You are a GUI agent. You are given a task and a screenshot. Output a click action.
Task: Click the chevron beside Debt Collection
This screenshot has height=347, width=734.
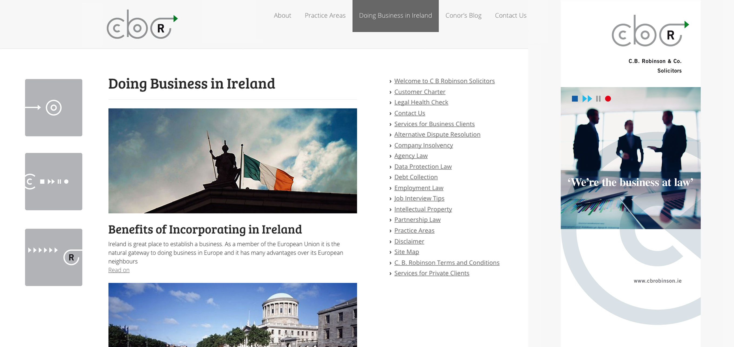[x=390, y=177]
